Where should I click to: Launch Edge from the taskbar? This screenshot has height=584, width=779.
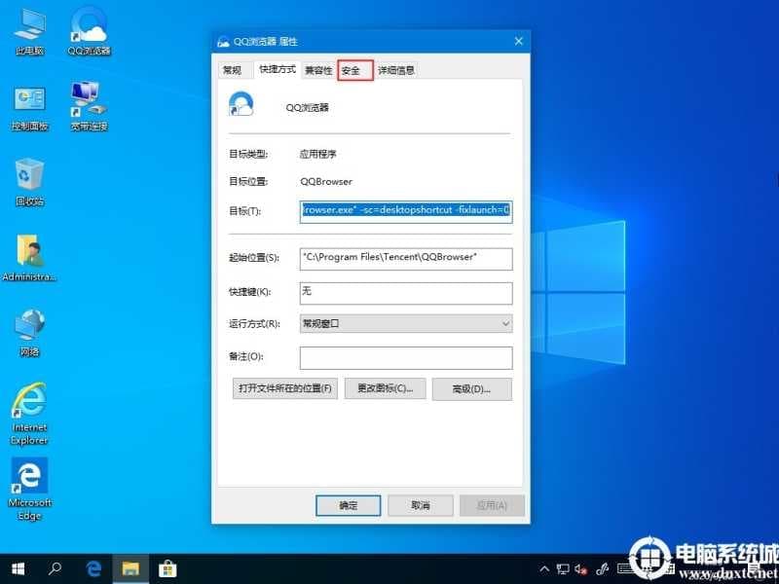point(93,569)
